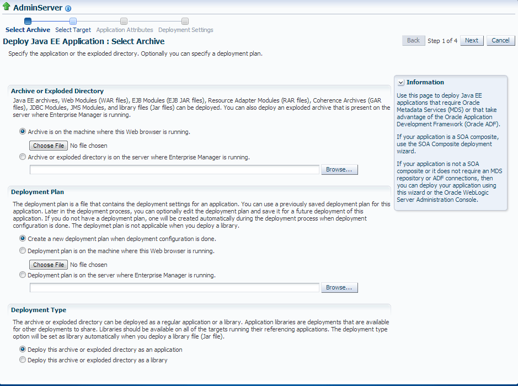Go to the Select Archive step label
The image size is (518, 386).
coord(28,30)
